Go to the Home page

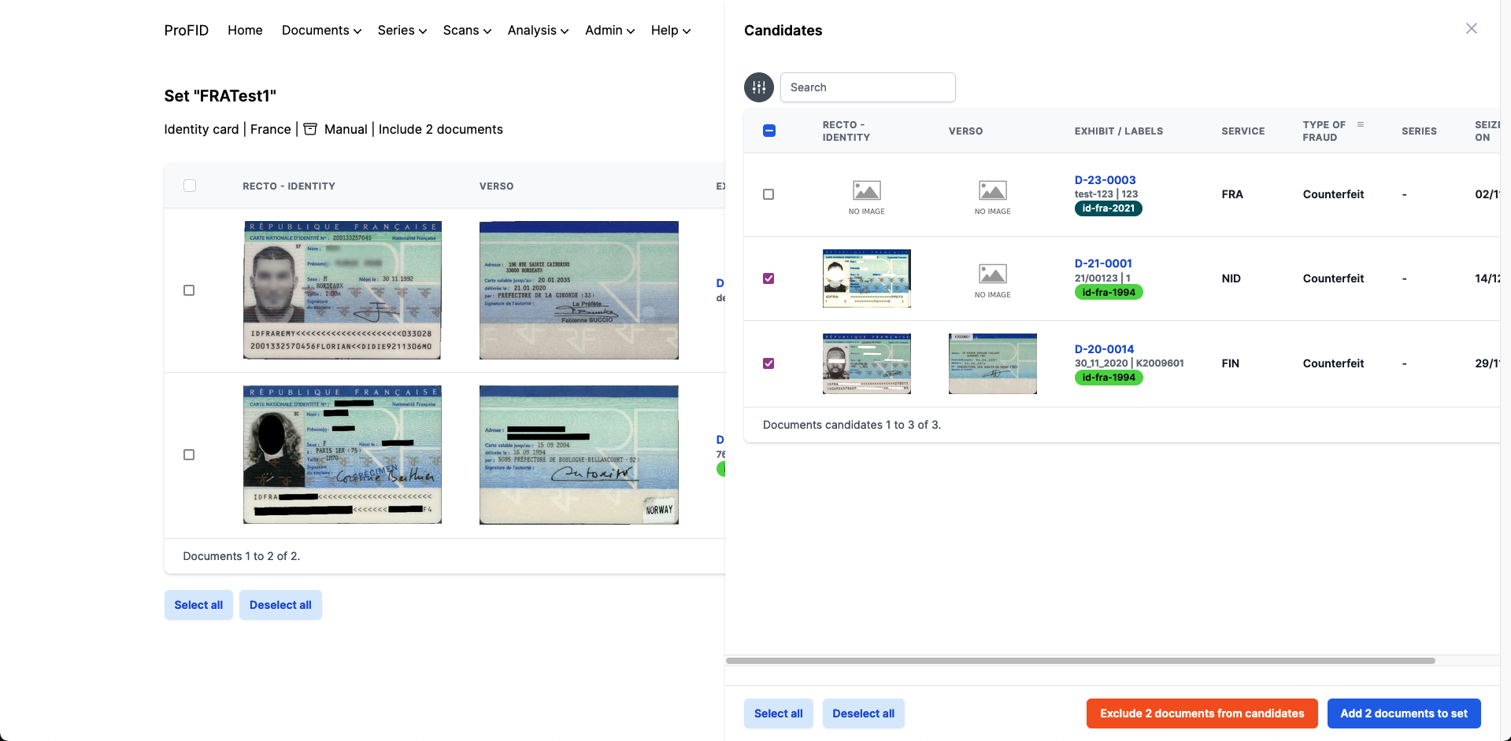tap(245, 31)
